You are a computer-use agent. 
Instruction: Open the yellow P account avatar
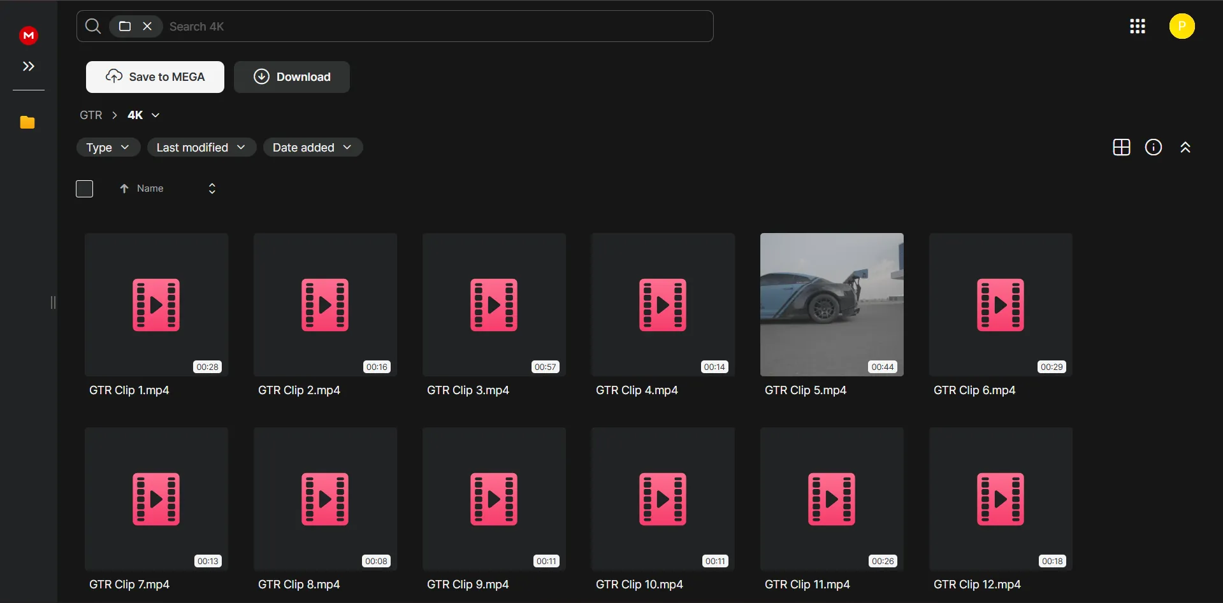point(1182,26)
